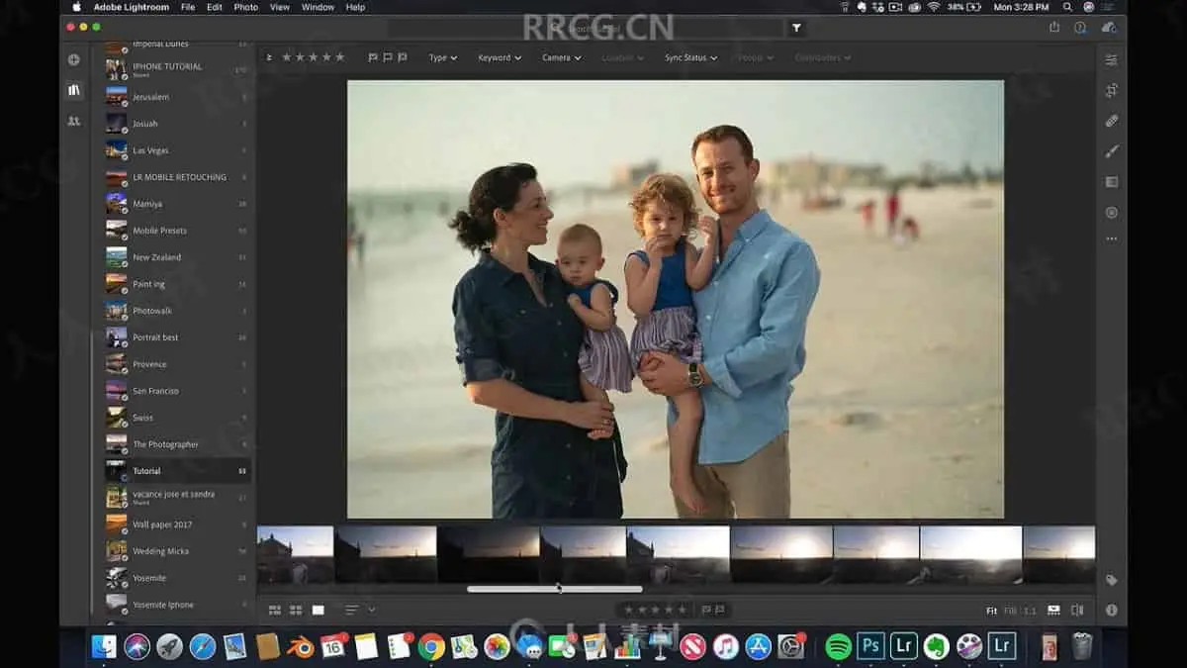
Task: Click the Add Photos plus icon
Action: 73,59
